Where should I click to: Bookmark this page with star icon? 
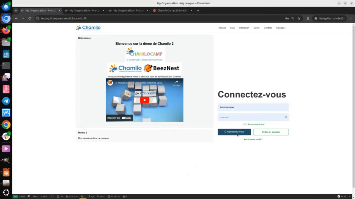299,18
